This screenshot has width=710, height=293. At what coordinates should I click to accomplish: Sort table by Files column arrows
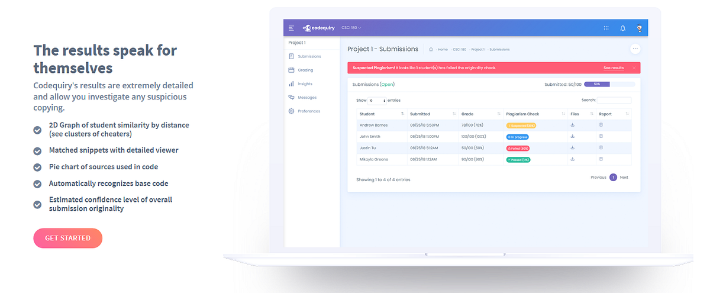591,114
